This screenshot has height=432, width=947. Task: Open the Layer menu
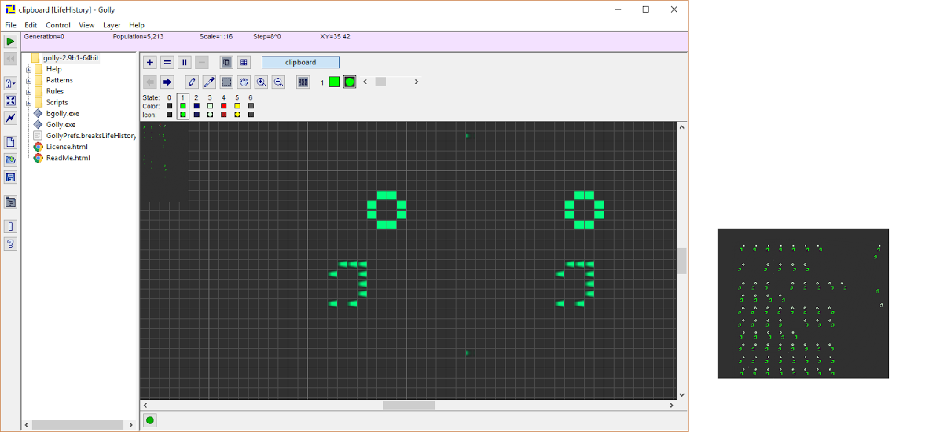coord(112,25)
